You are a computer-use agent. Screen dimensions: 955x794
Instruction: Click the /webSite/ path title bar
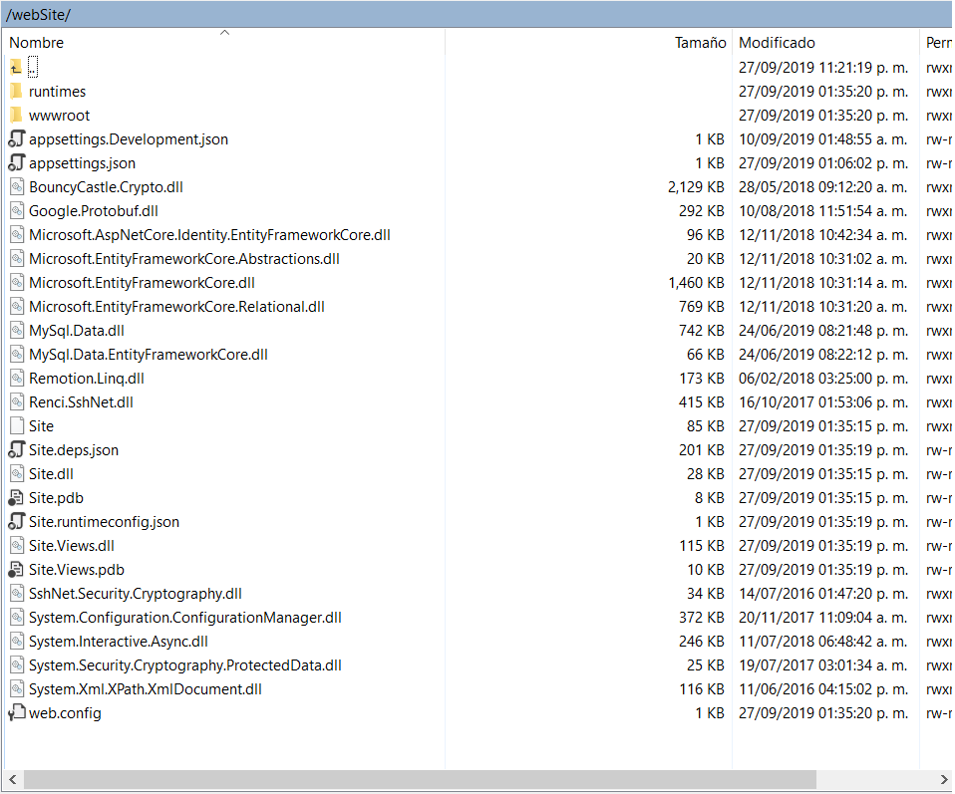477,15
